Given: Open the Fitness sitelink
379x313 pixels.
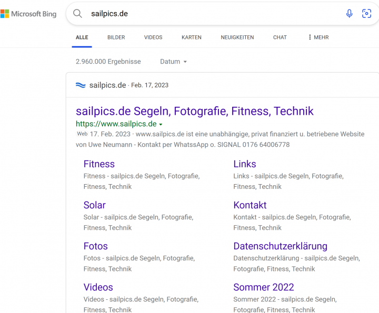Looking at the screenshot, I should click(x=99, y=164).
